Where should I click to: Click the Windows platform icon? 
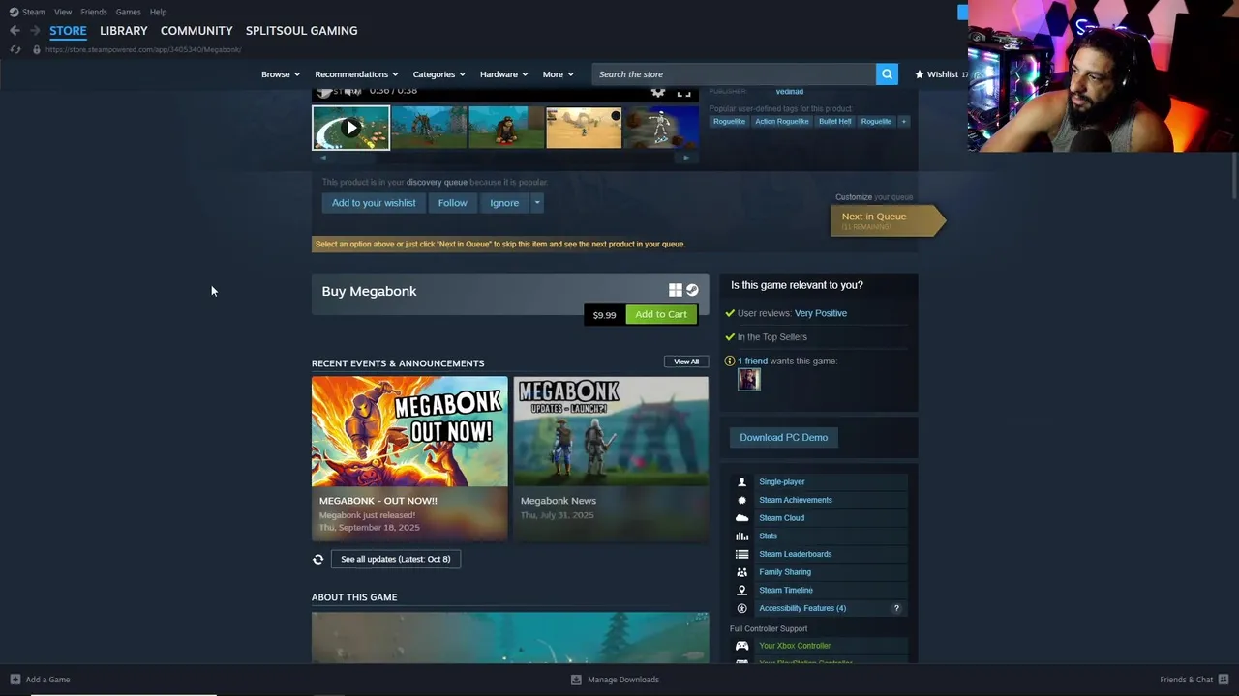tap(676, 290)
